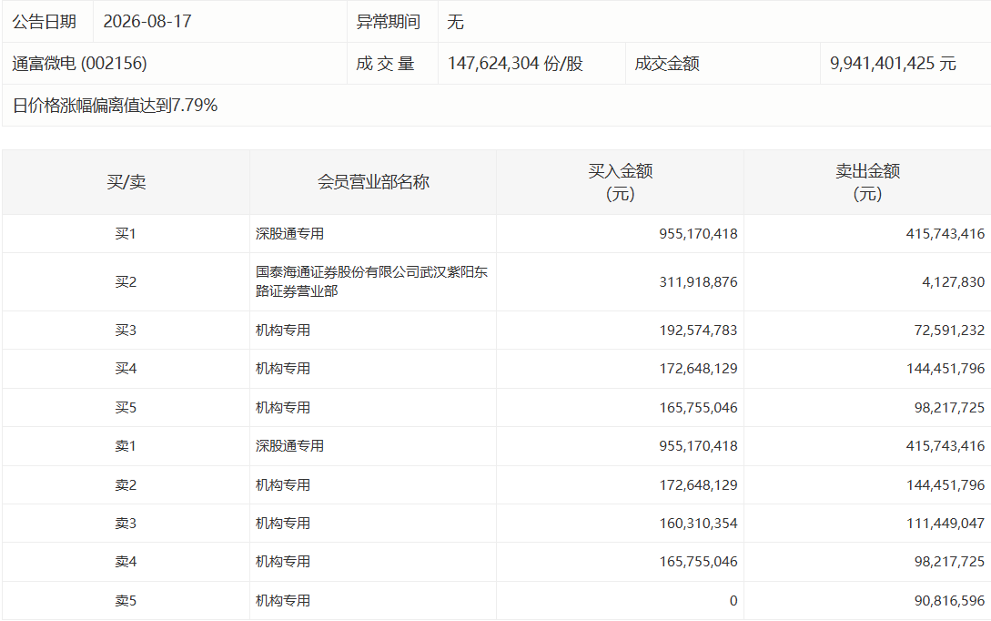This screenshot has width=991, height=621.
Task: Open 深股通专用 in the 买1 row
Action: (x=289, y=234)
